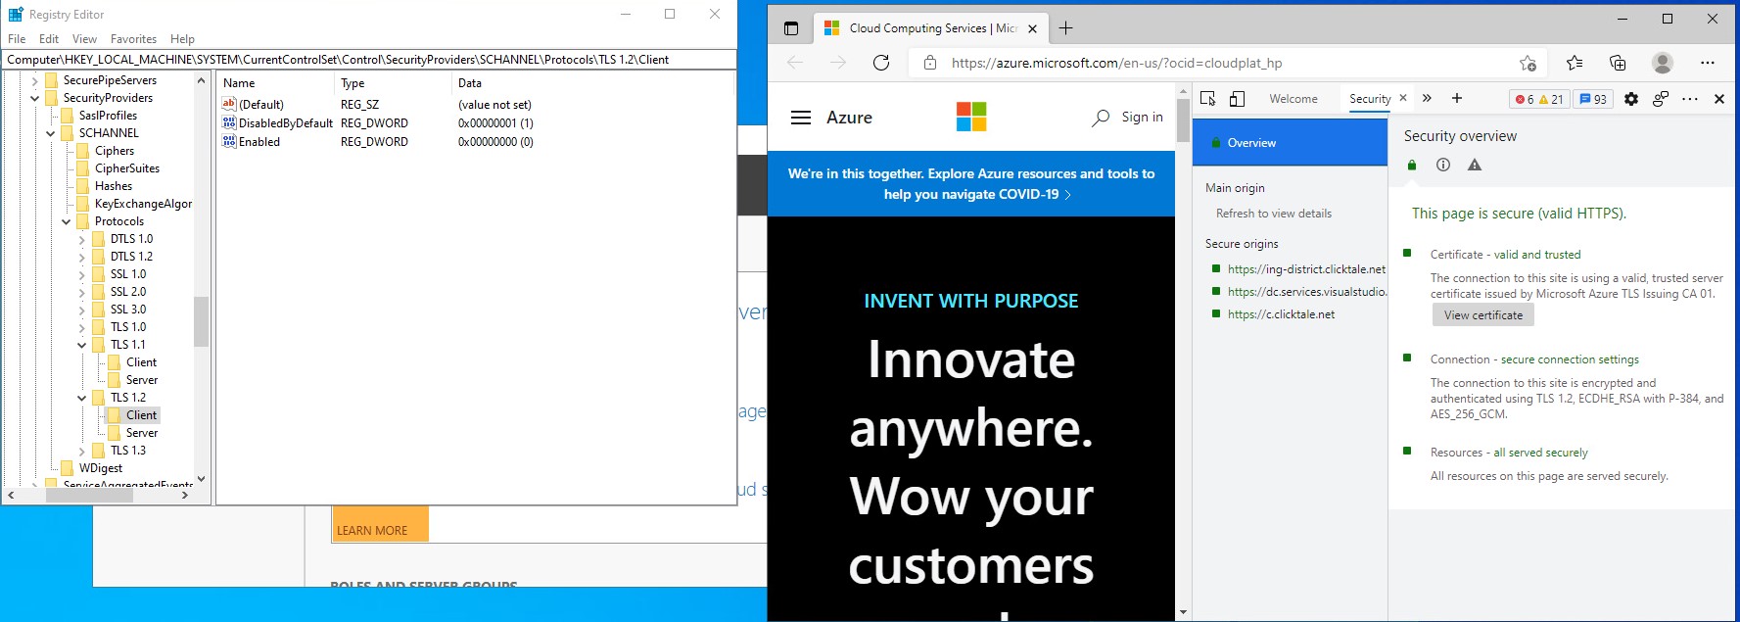The width and height of the screenshot is (1740, 622).
Task: Open the COVID-19 resources banner link
Action: click(x=971, y=184)
